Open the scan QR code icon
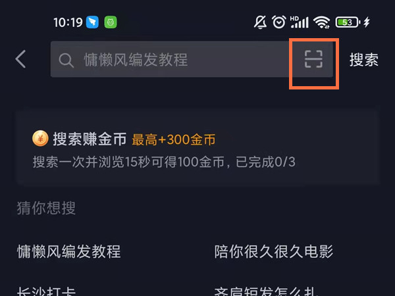 (x=313, y=59)
